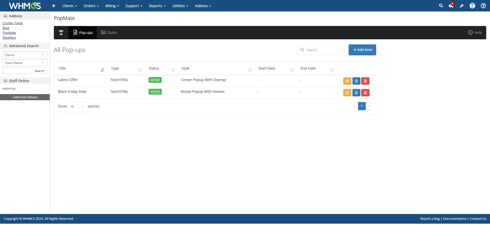This screenshot has height=241, width=490.
Task: Click the sadmincp staff name
Action: 9,88
